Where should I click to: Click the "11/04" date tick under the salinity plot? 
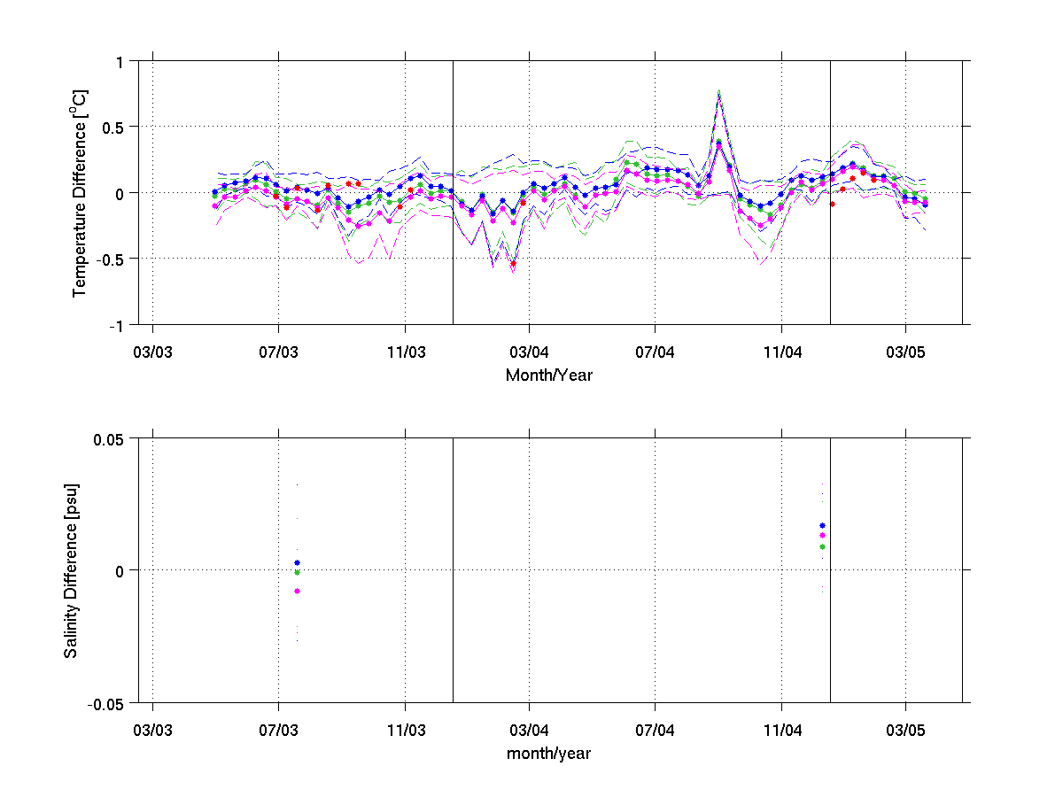[781, 731]
